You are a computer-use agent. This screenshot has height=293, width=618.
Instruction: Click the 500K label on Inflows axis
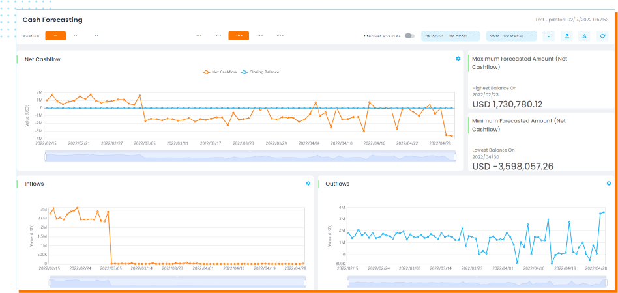tap(42, 255)
